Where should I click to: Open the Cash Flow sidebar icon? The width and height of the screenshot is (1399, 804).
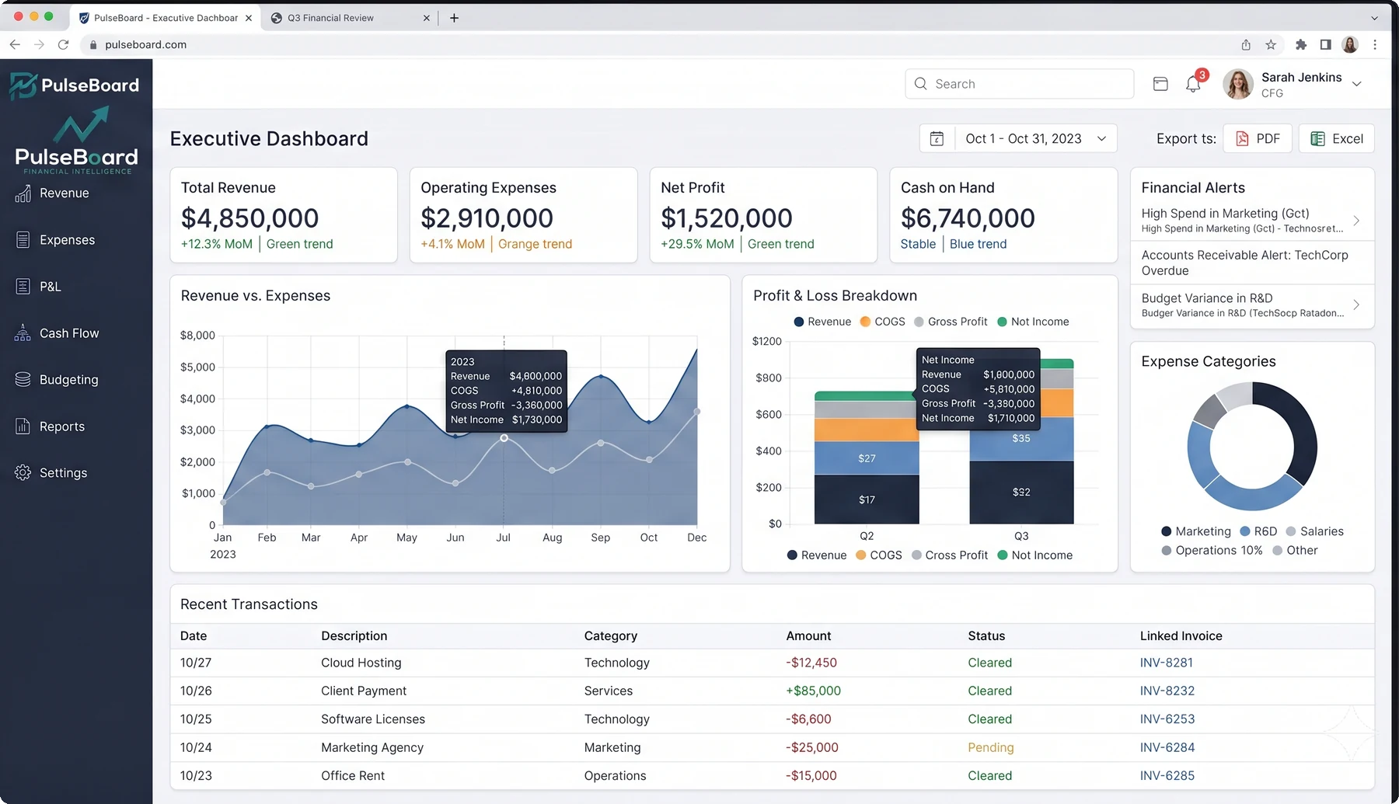pos(23,333)
